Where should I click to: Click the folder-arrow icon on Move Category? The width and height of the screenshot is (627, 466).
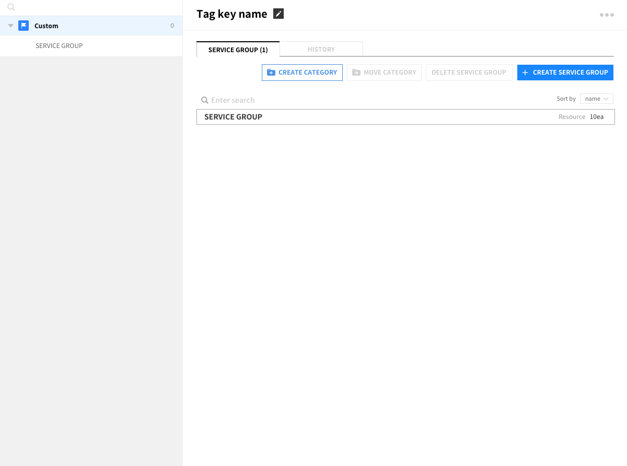click(x=356, y=73)
